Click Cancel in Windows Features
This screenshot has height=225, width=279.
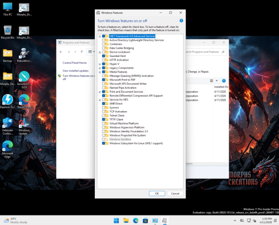point(175,194)
